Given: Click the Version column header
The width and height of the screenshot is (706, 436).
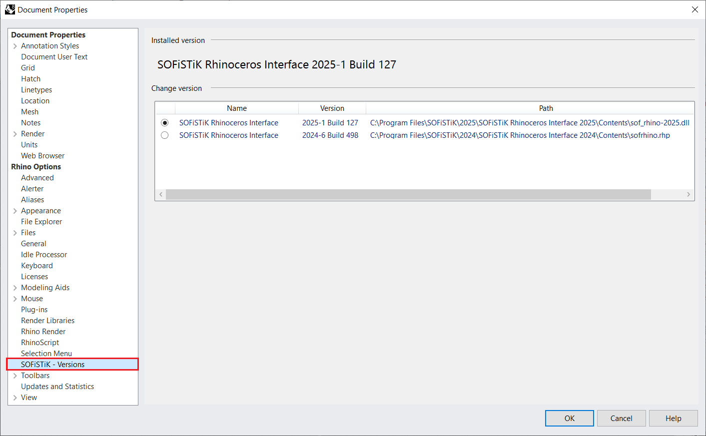Looking at the screenshot, I should [x=332, y=108].
